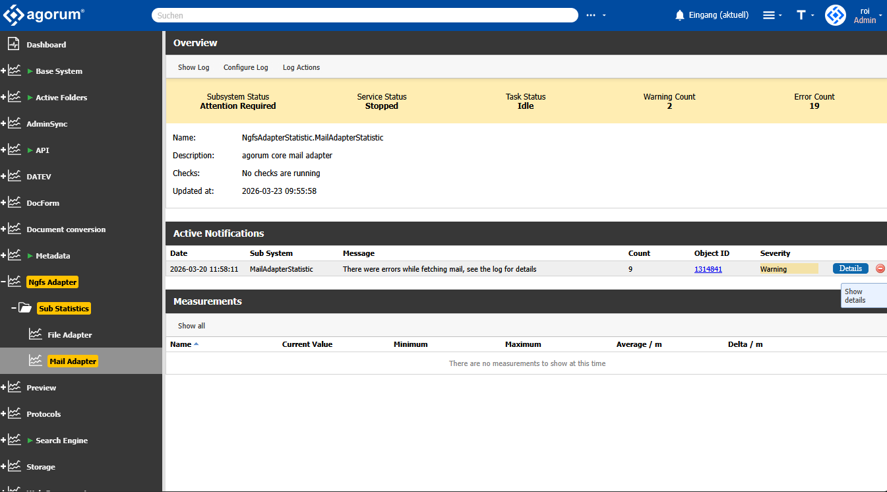Screen dimensions: 887x492
Task: Click the Suchen search field
Action: pos(365,15)
